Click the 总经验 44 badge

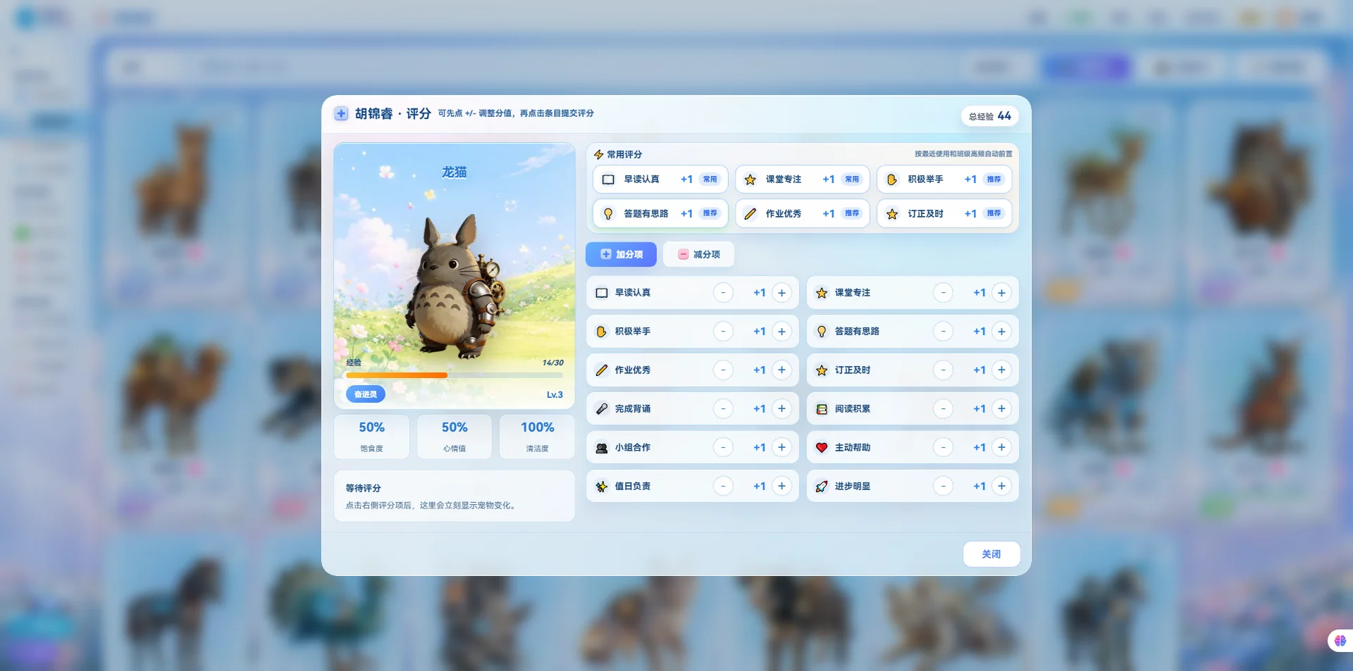click(x=990, y=116)
